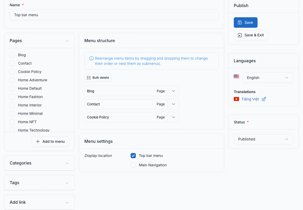Click the Display location label
This screenshot has height=210, width=303.
pos(98,156)
